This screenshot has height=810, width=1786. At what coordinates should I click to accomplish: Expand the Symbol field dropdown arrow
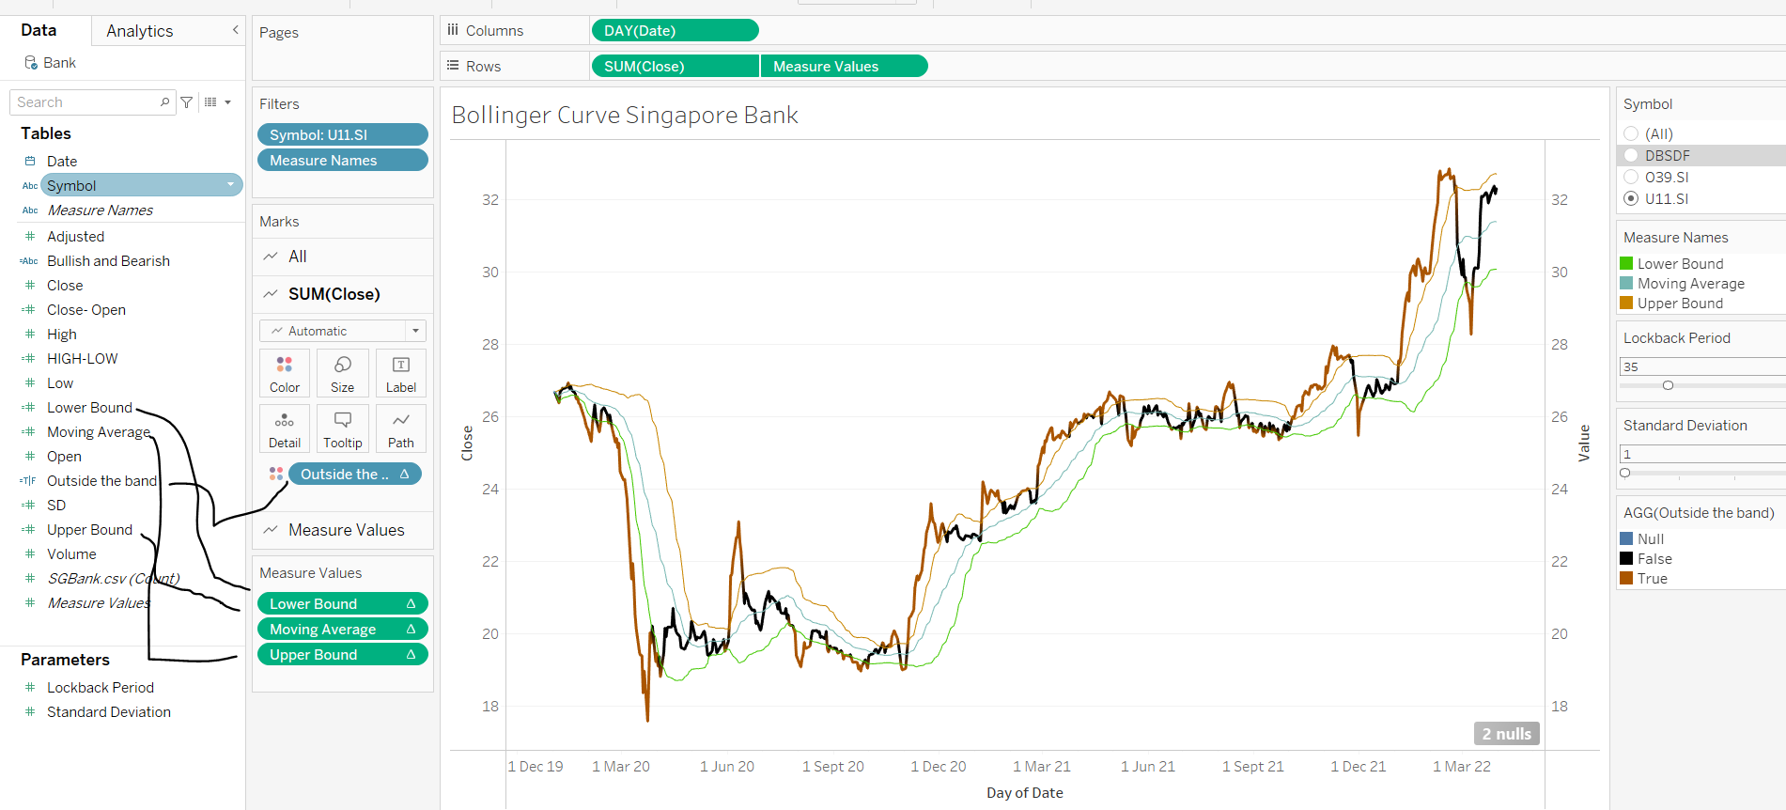(230, 185)
